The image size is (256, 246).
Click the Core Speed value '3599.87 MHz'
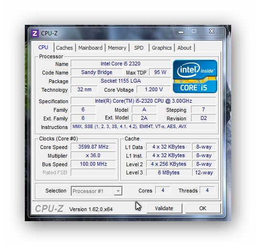(x=93, y=147)
